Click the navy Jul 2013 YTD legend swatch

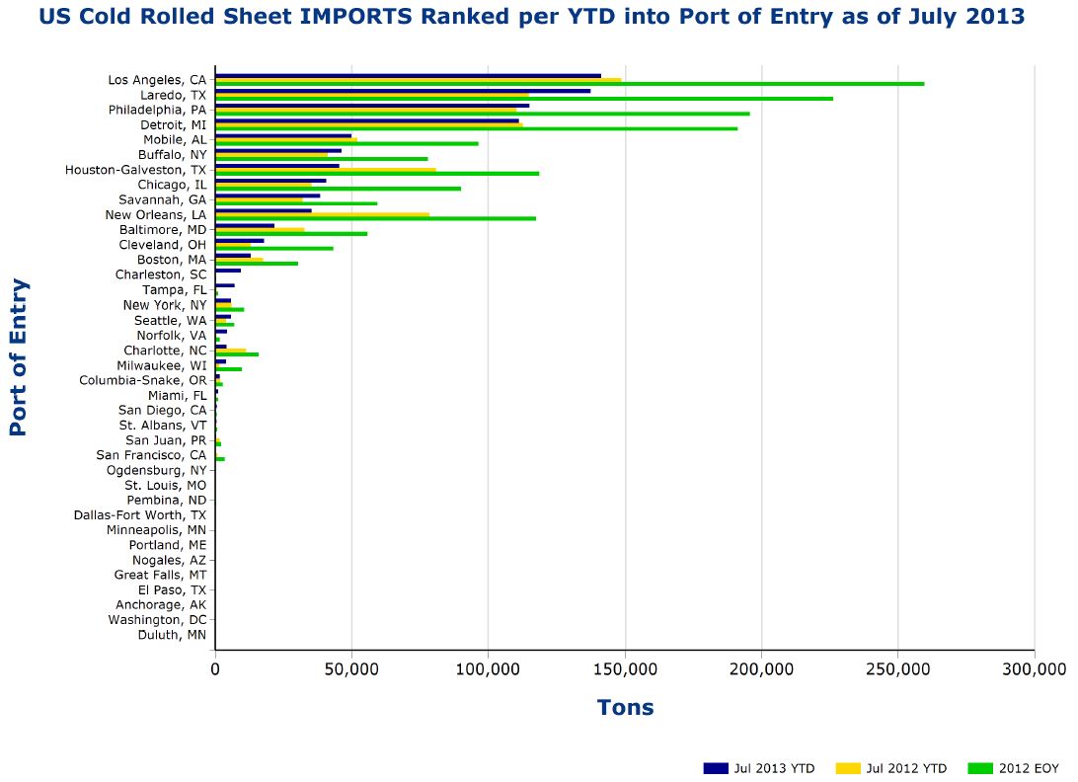coord(716,768)
